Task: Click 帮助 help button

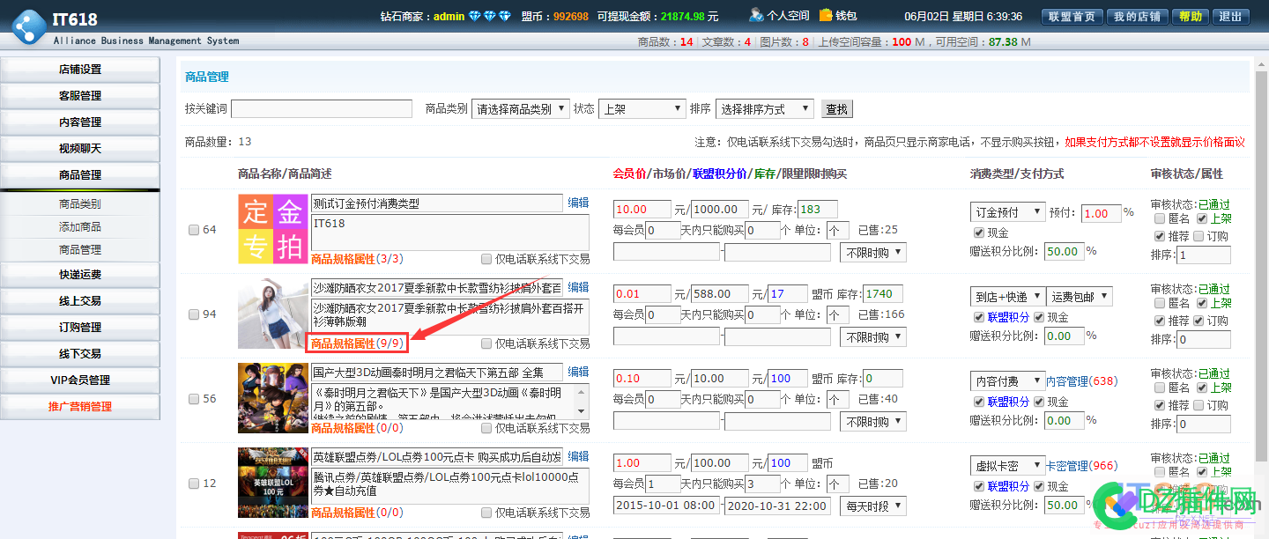Action: (x=1190, y=17)
